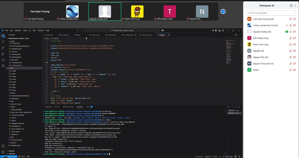Screen dimensions: 299x158
Task: Select Nexis-Tran Long's video thumbnail
Action: [x=137, y=12]
